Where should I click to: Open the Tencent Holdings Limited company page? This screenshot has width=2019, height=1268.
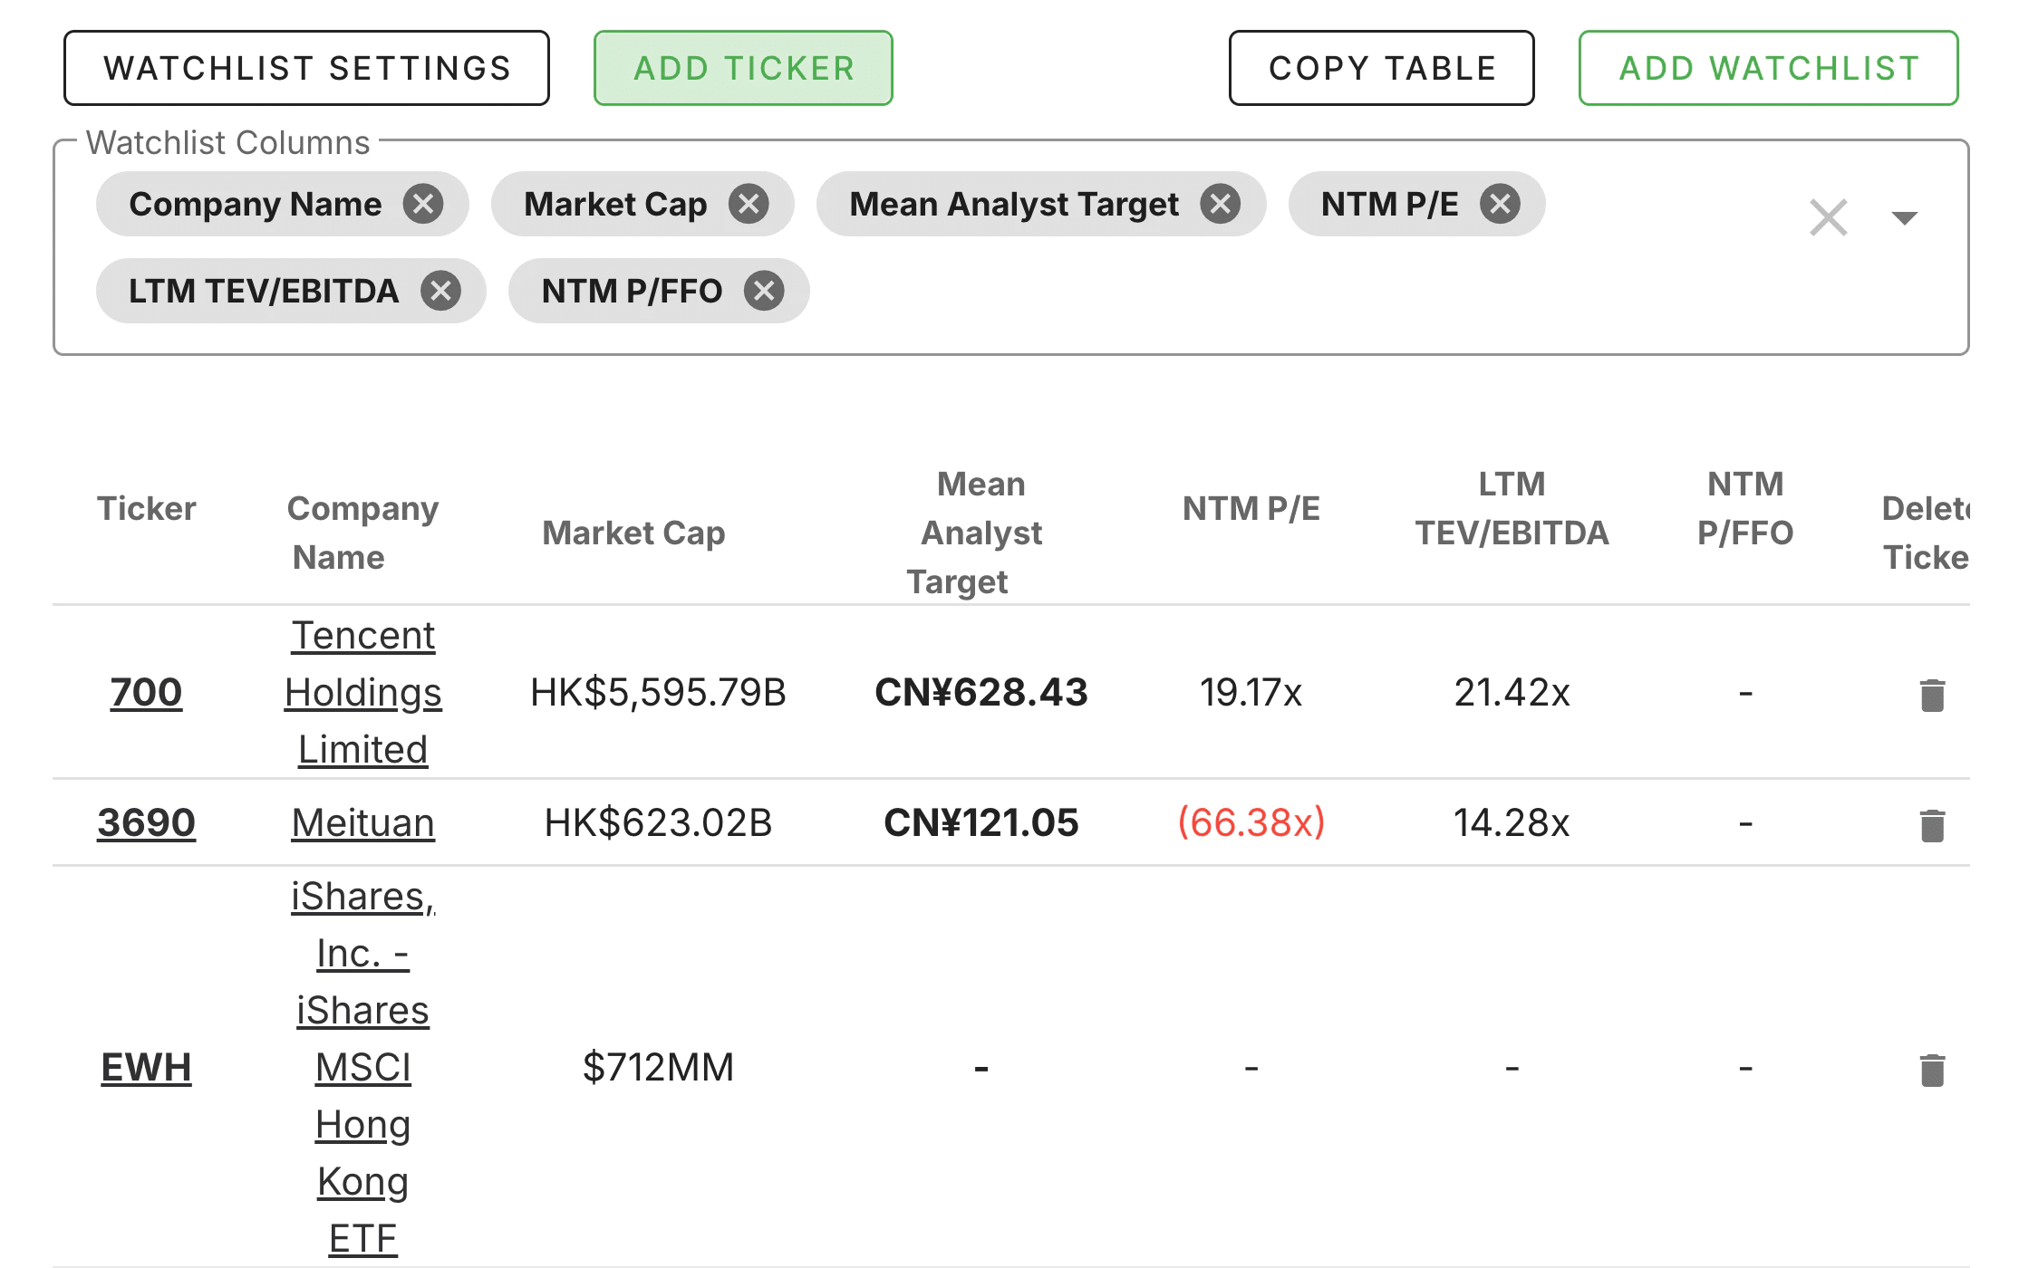click(x=362, y=693)
